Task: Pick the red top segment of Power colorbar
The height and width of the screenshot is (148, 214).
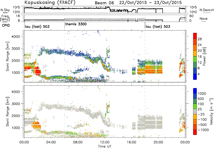Action: pos(195,36)
